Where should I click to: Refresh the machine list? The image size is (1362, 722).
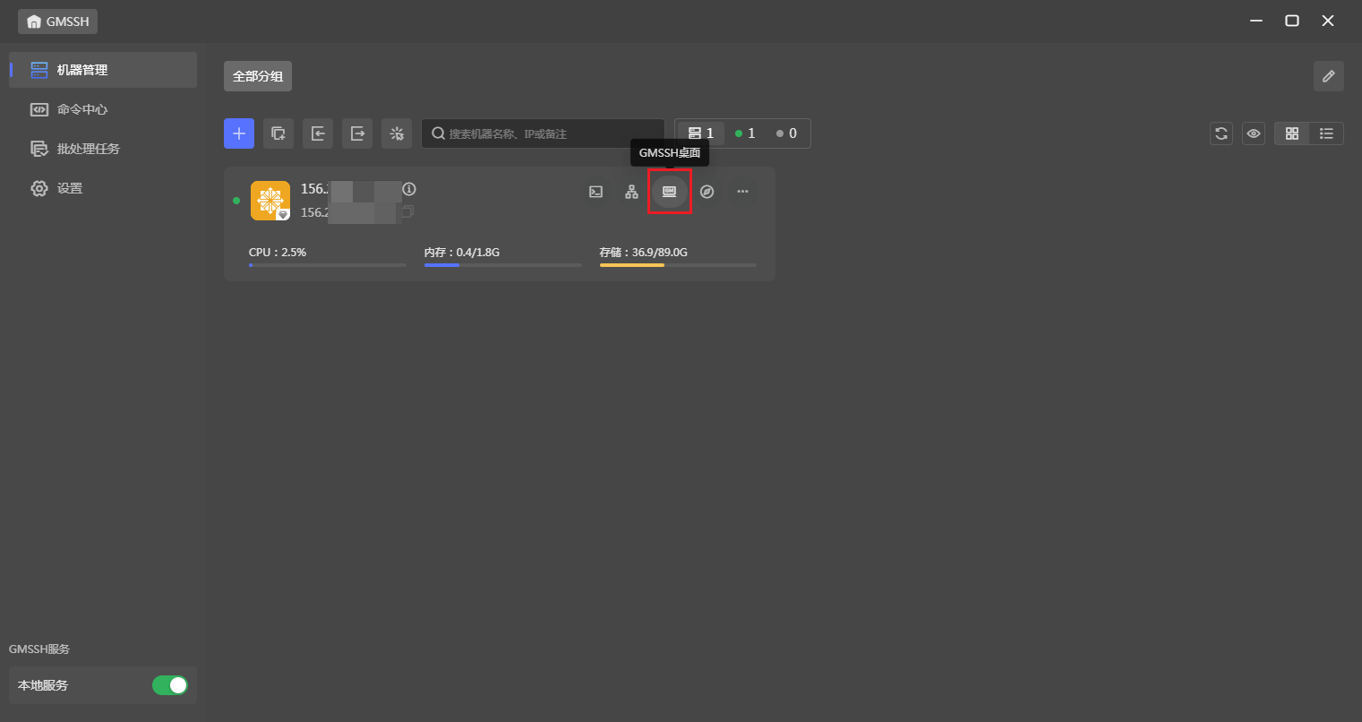(1221, 133)
